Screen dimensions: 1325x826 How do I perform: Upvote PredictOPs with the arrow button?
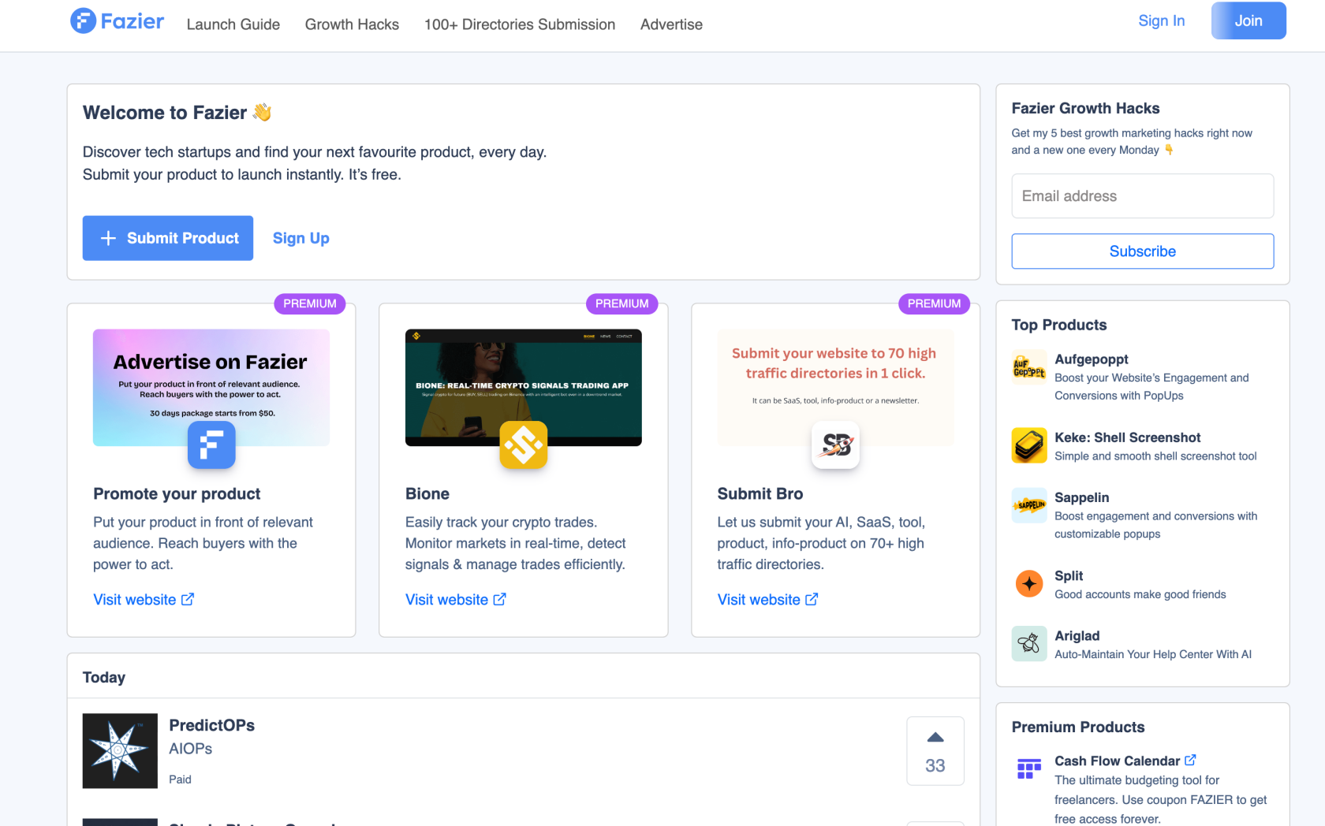pos(935,751)
